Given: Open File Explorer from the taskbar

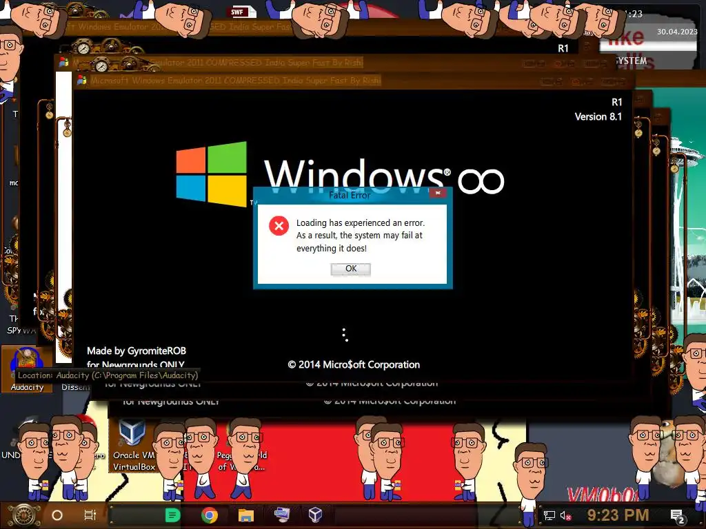Looking at the screenshot, I should [246, 515].
